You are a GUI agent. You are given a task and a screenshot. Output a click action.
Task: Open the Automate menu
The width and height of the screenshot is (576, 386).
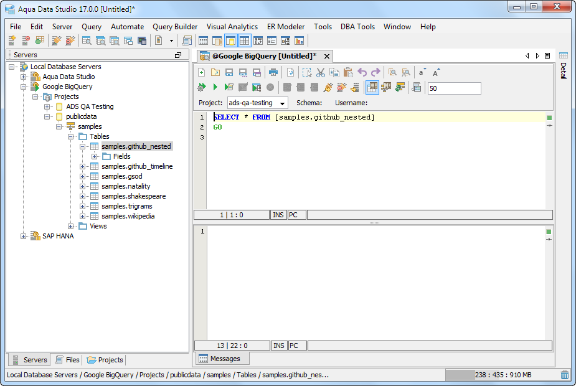pyautogui.click(x=127, y=27)
